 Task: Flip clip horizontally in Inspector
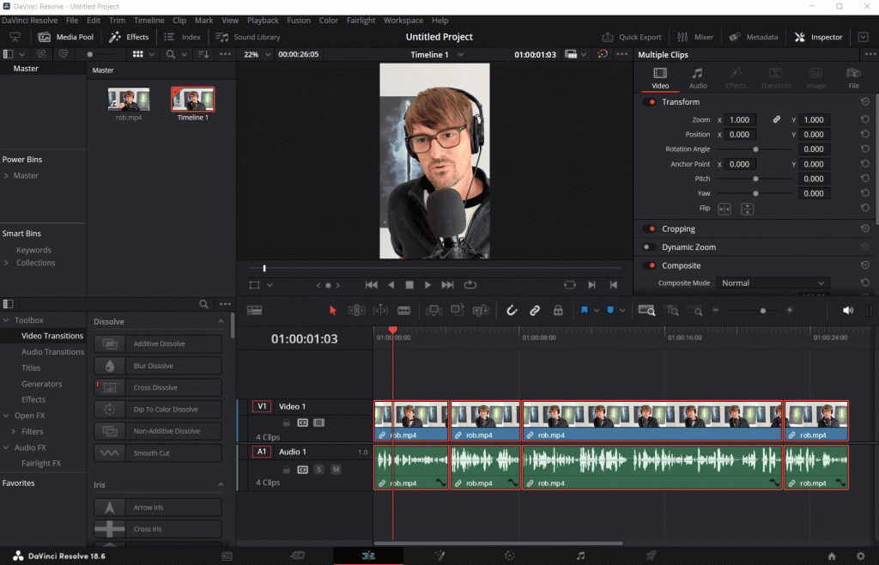click(x=724, y=209)
